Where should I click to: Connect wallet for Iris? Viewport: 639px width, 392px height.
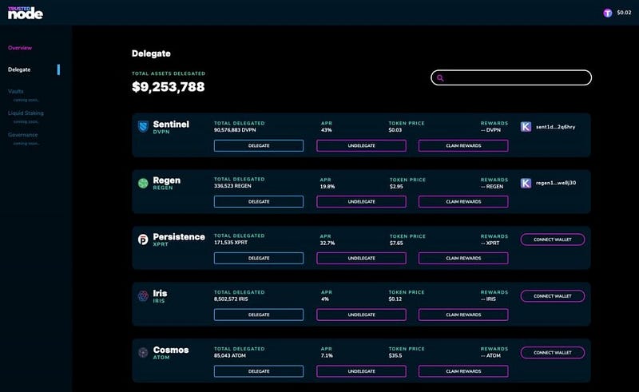tap(553, 296)
